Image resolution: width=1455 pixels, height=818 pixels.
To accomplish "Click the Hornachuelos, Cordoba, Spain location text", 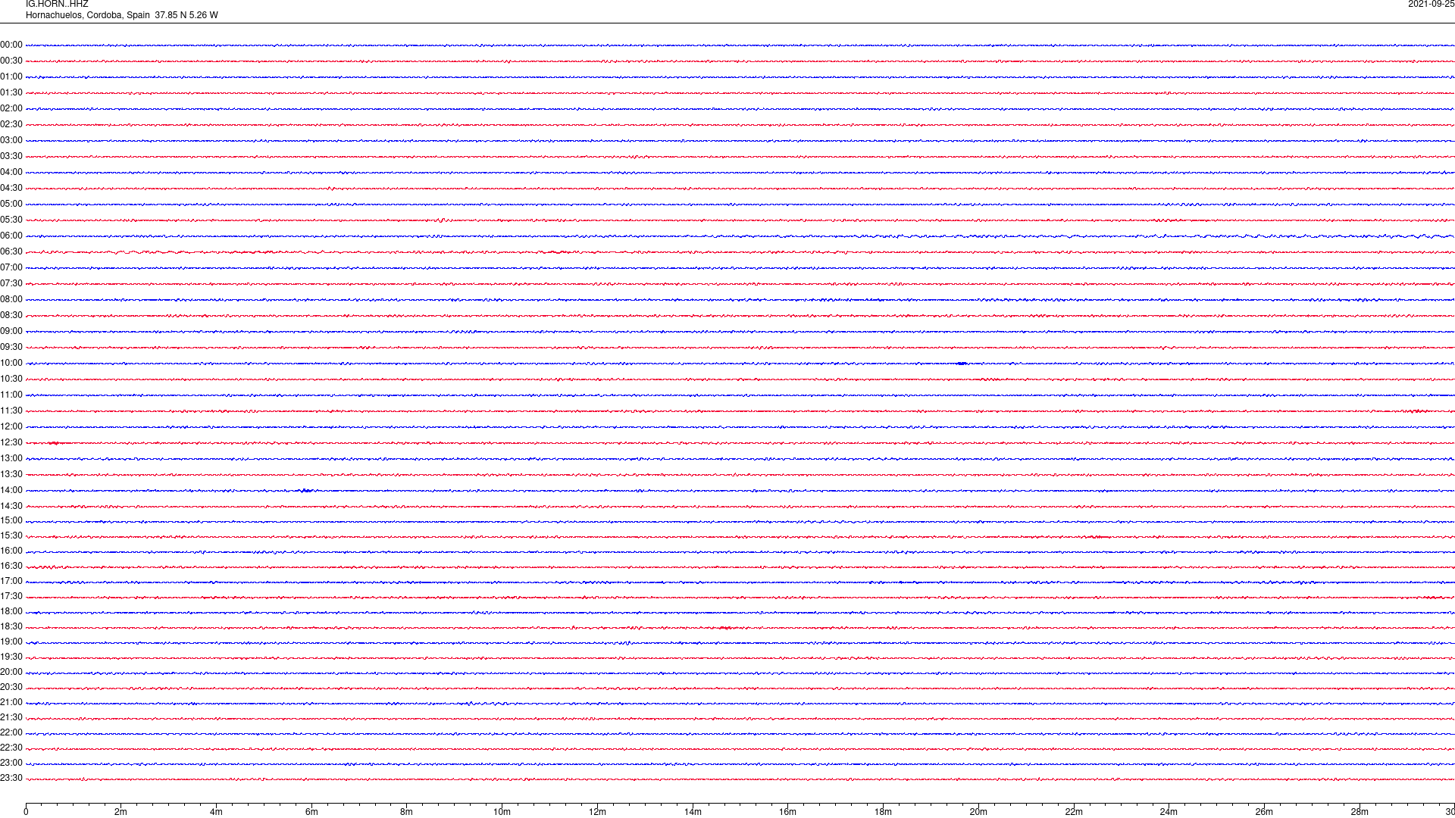I will point(88,15).
